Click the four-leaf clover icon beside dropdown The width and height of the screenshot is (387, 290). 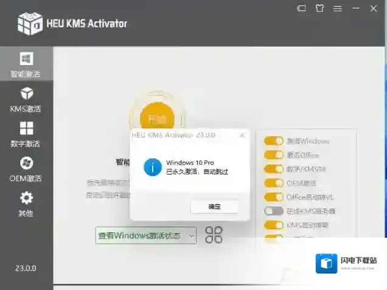click(x=214, y=235)
